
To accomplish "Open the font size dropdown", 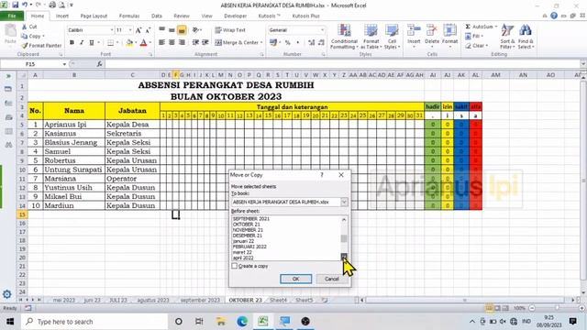I will pos(130,30).
